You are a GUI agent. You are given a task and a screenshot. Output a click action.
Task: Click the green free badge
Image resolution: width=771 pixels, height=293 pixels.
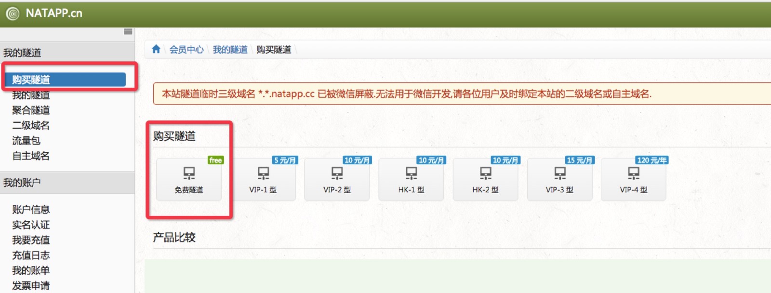pos(215,160)
